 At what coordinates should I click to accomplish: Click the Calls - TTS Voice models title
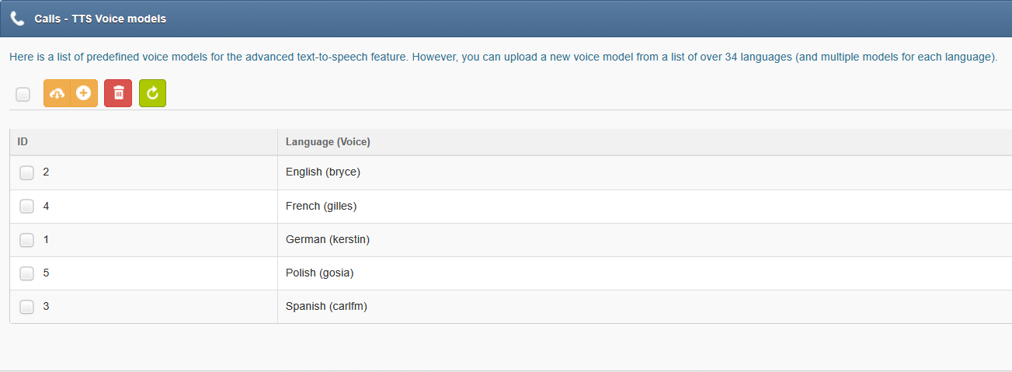pos(100,18)
